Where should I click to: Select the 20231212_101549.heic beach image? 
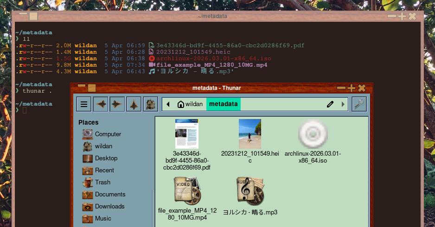click(249, 134)
